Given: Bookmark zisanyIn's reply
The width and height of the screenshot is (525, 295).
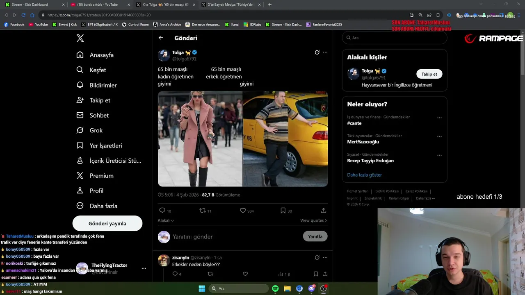Looking at the screenshot, I should click(316, 274).
